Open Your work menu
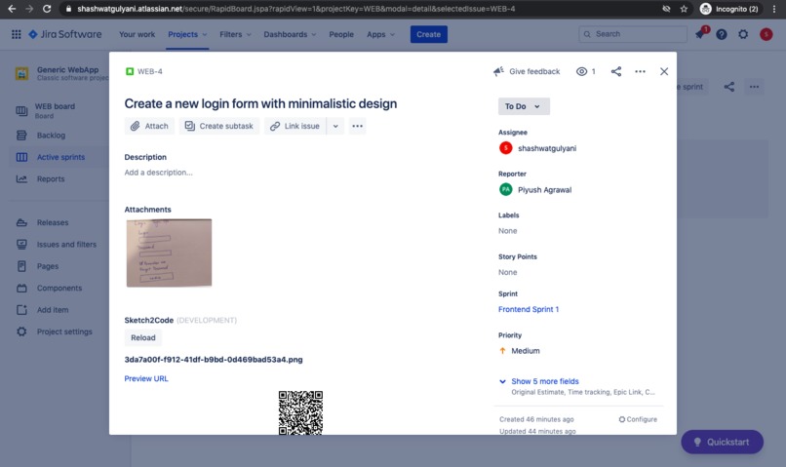 coord(137,34)
